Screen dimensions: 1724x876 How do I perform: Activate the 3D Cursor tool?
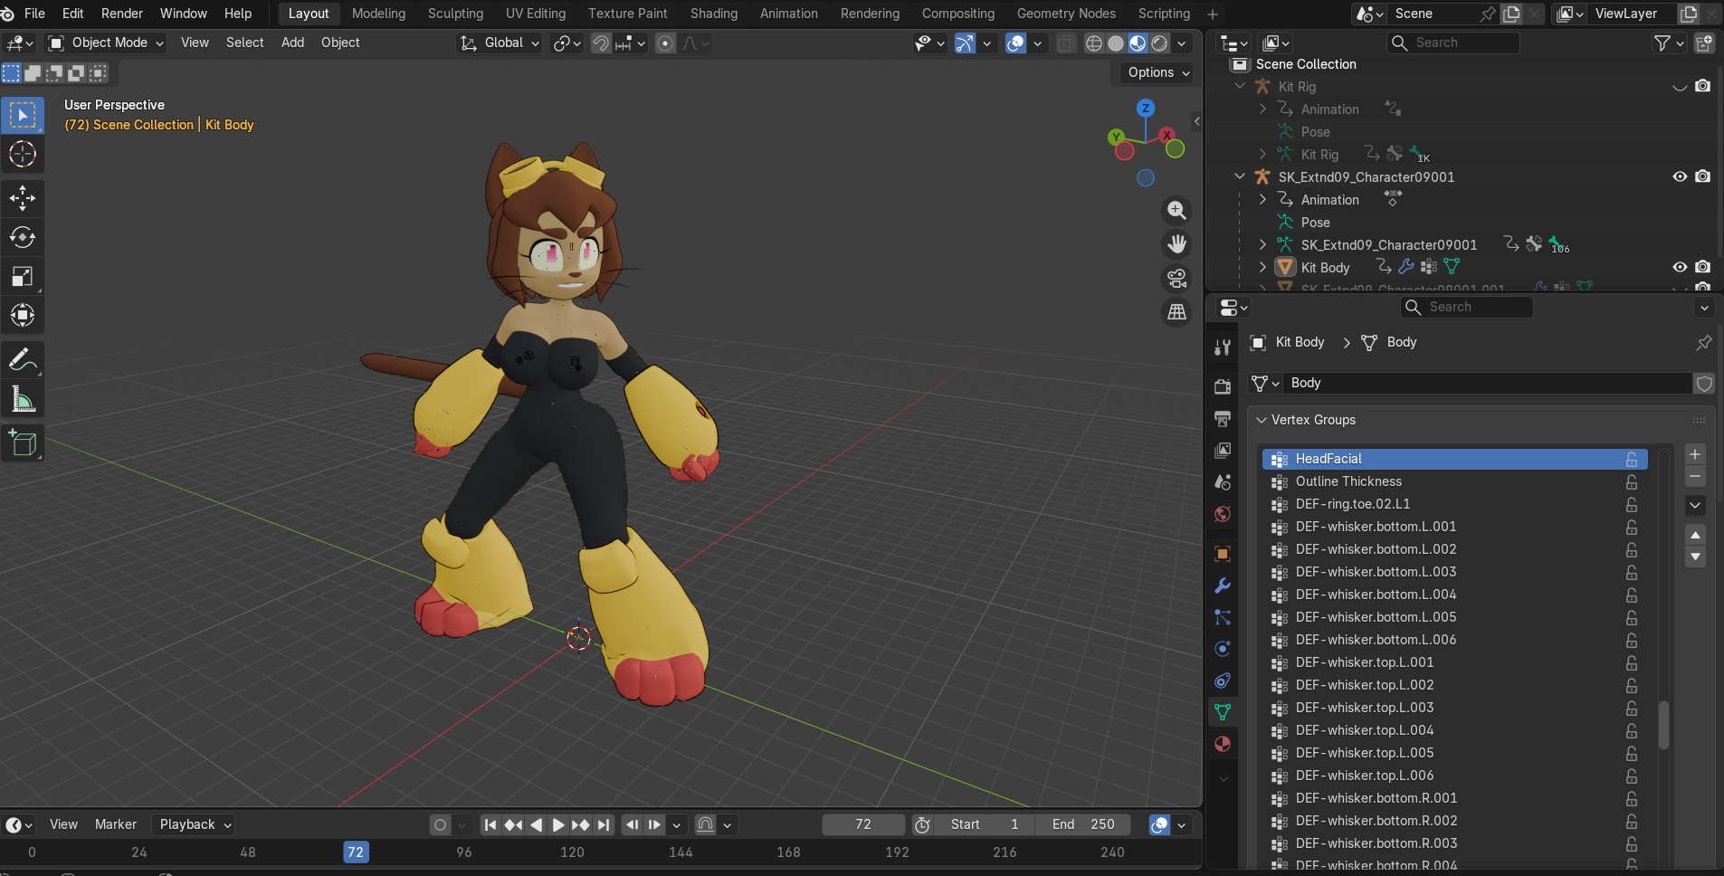23,154
